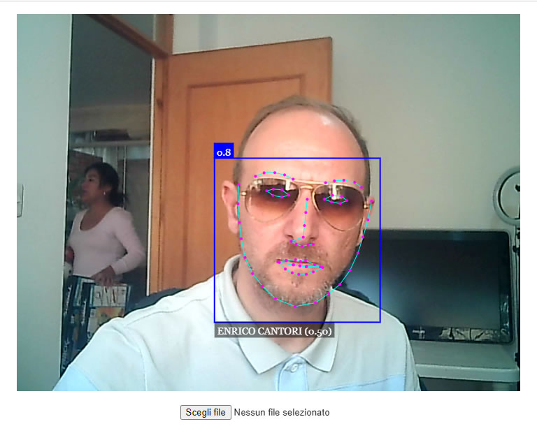The width and height of the screenshot is (537, 426).
Task: Click the mouth landmark points
Action: [301, 265]
